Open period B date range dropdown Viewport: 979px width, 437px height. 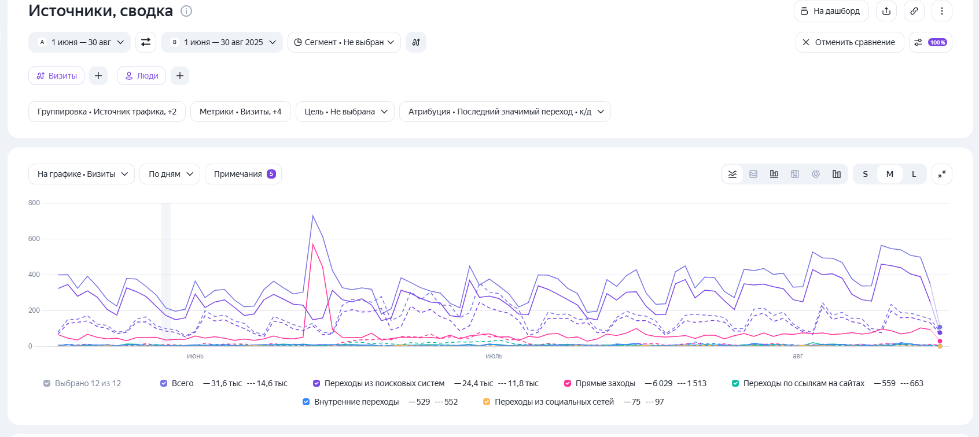(x=222, y=42)
